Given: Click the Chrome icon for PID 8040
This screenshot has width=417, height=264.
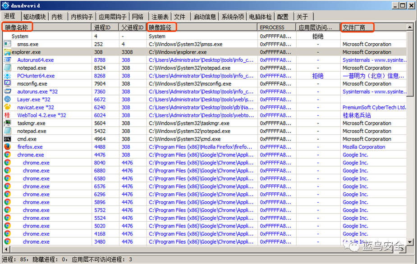Looking at the screenshot, I should click(8, 163).
